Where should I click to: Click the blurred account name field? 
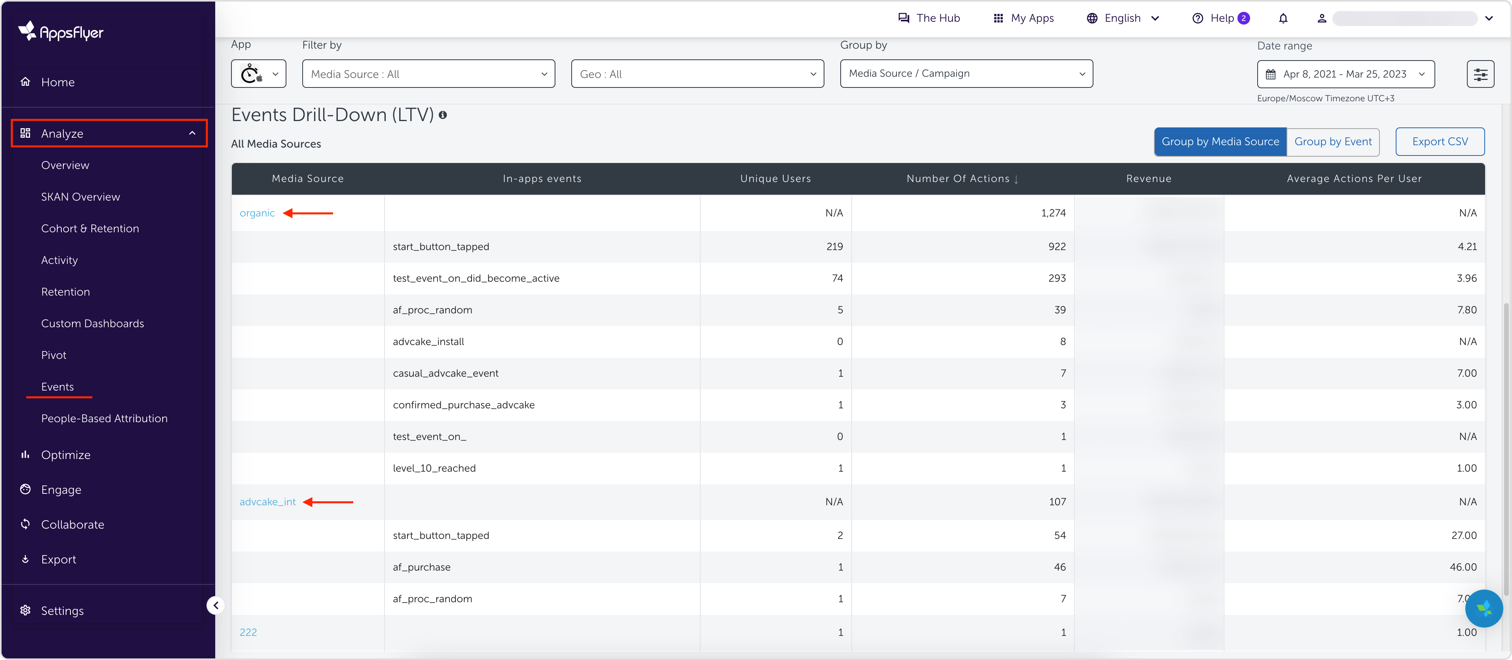(x=1405, y=18)
